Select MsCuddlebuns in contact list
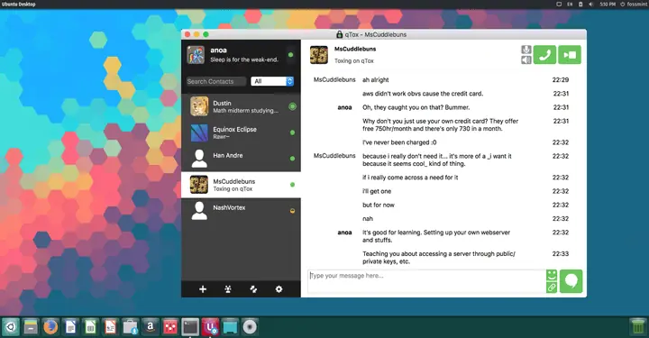649x338 pixels. [x=241, y=185]
